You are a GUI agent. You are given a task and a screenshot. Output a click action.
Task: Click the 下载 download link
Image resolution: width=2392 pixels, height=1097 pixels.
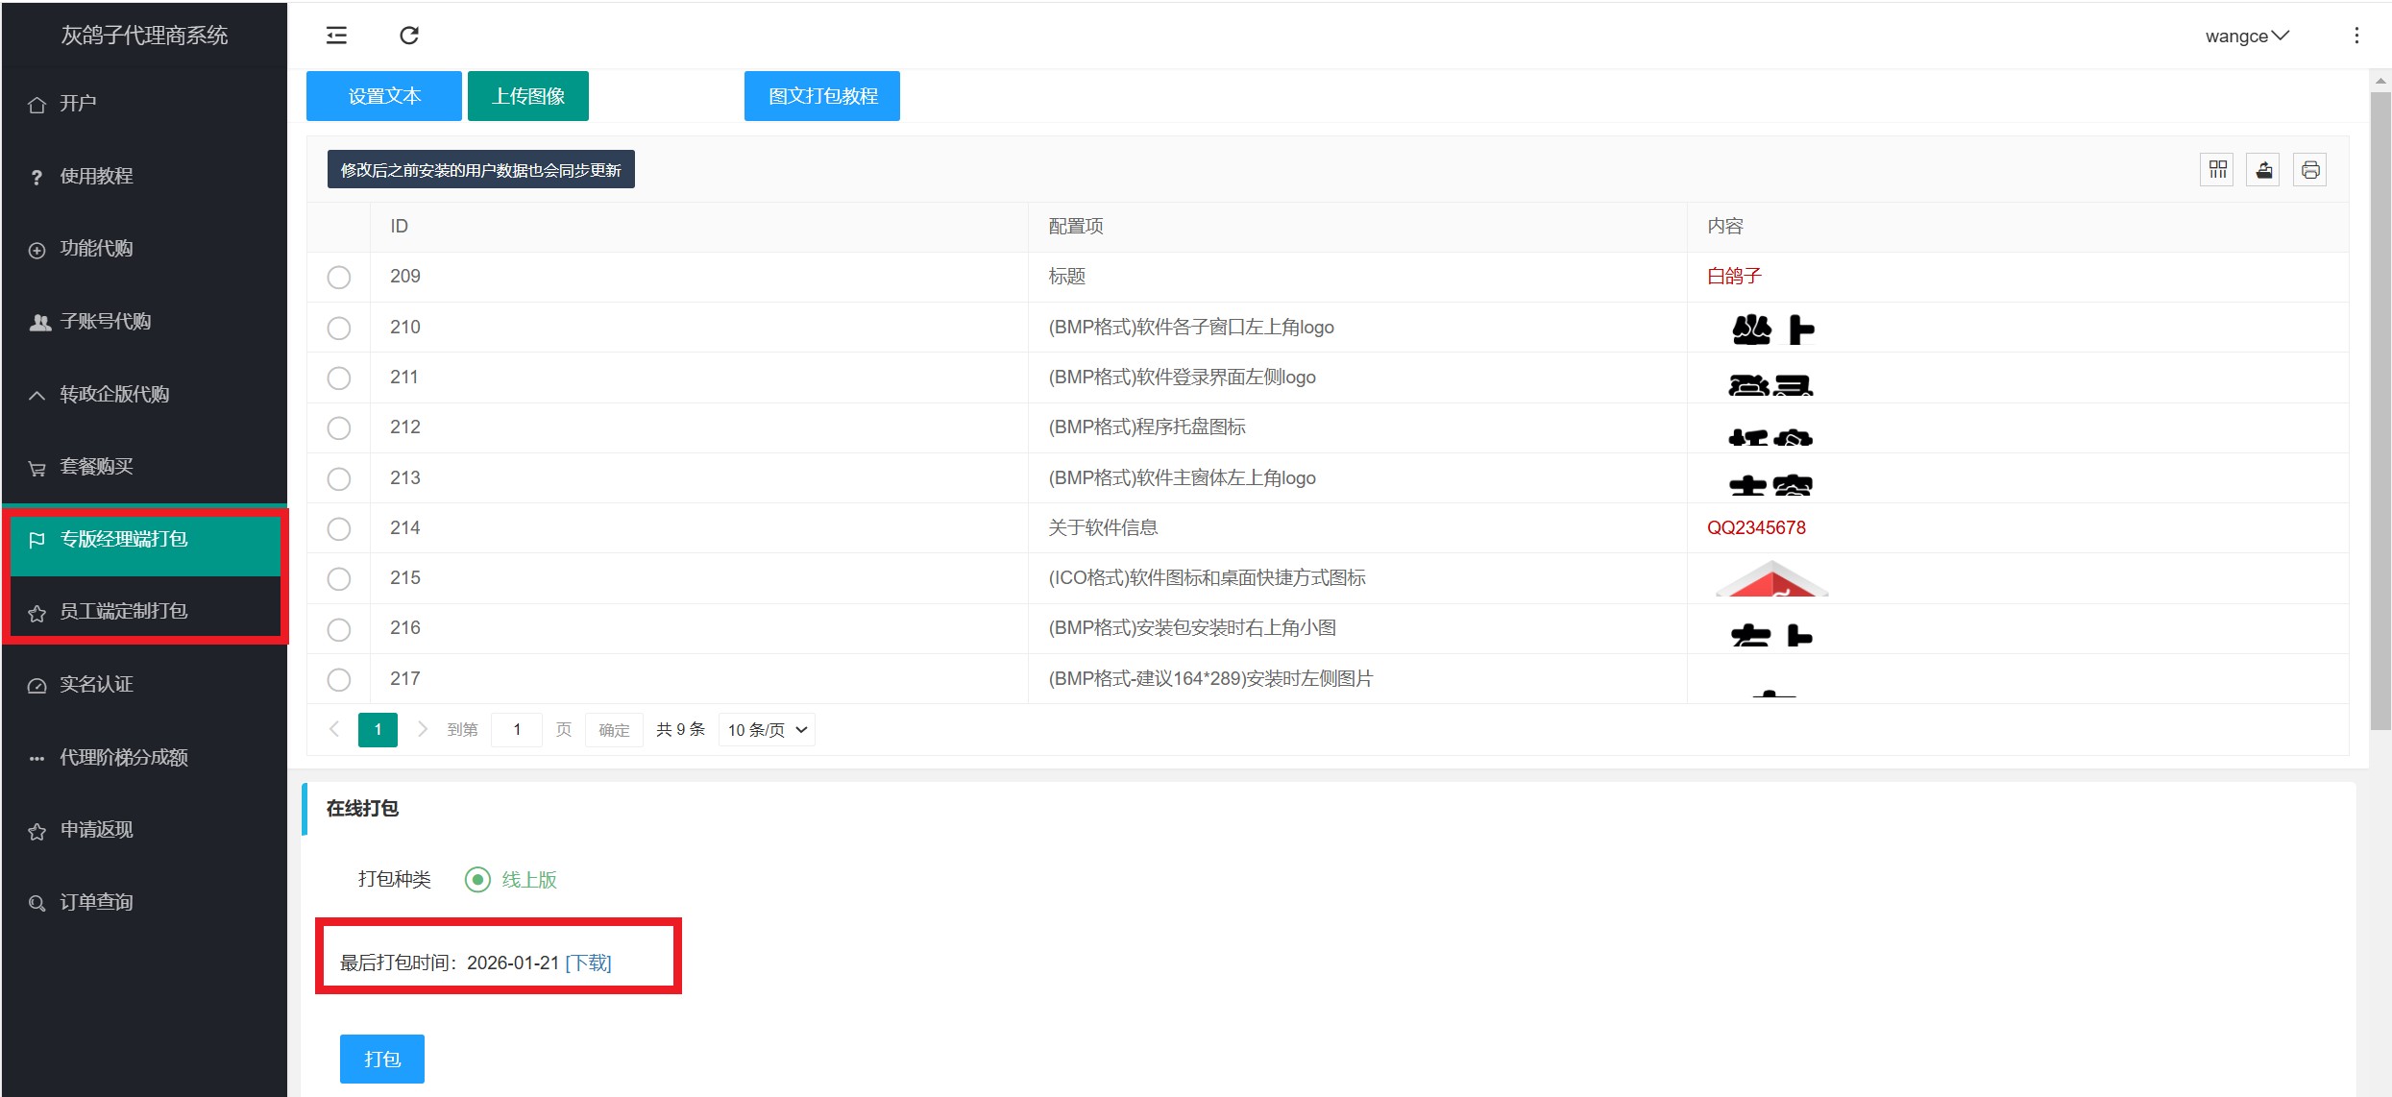588,963
